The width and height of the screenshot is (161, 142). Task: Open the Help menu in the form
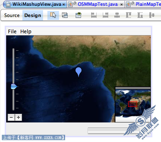[x=26, y=32]
